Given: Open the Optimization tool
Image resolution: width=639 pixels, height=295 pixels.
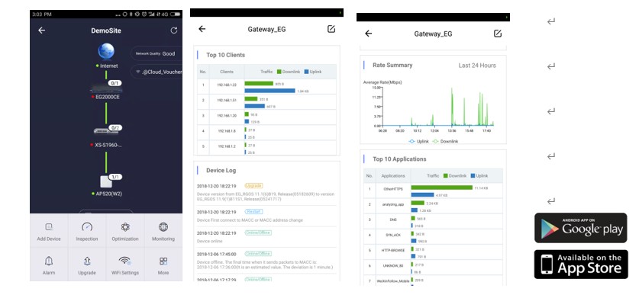Looking at the screenshot, I should [125, 227].
